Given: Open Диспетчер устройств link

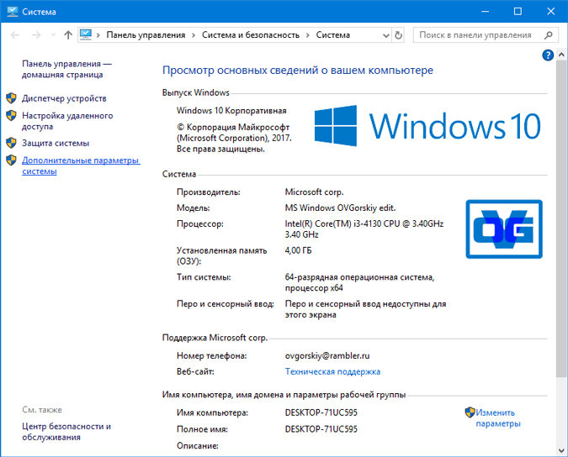Looking at the screenshot, I should click(x=64, y=98).
